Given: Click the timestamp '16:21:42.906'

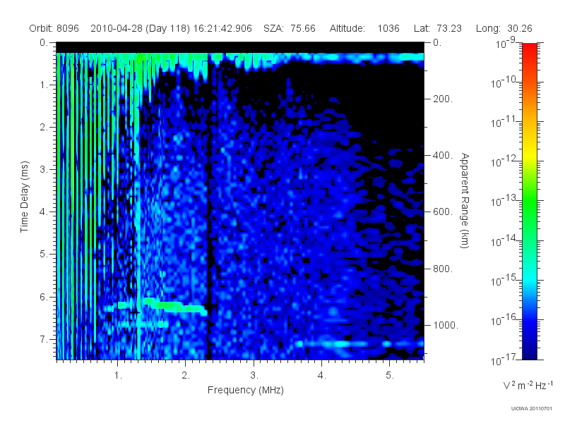Looking at the screenshot, I should click(222, 28).
